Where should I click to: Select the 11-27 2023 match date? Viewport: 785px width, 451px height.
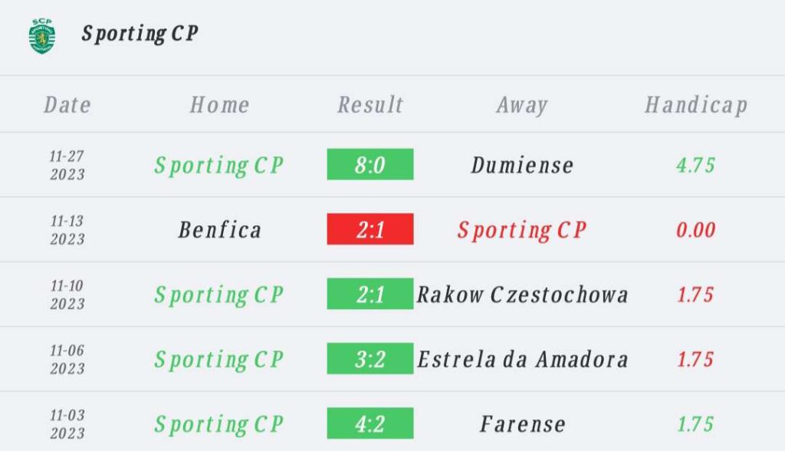67,165
